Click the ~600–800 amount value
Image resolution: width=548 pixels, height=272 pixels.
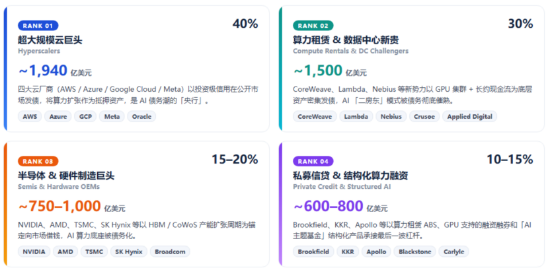[328, 207]
